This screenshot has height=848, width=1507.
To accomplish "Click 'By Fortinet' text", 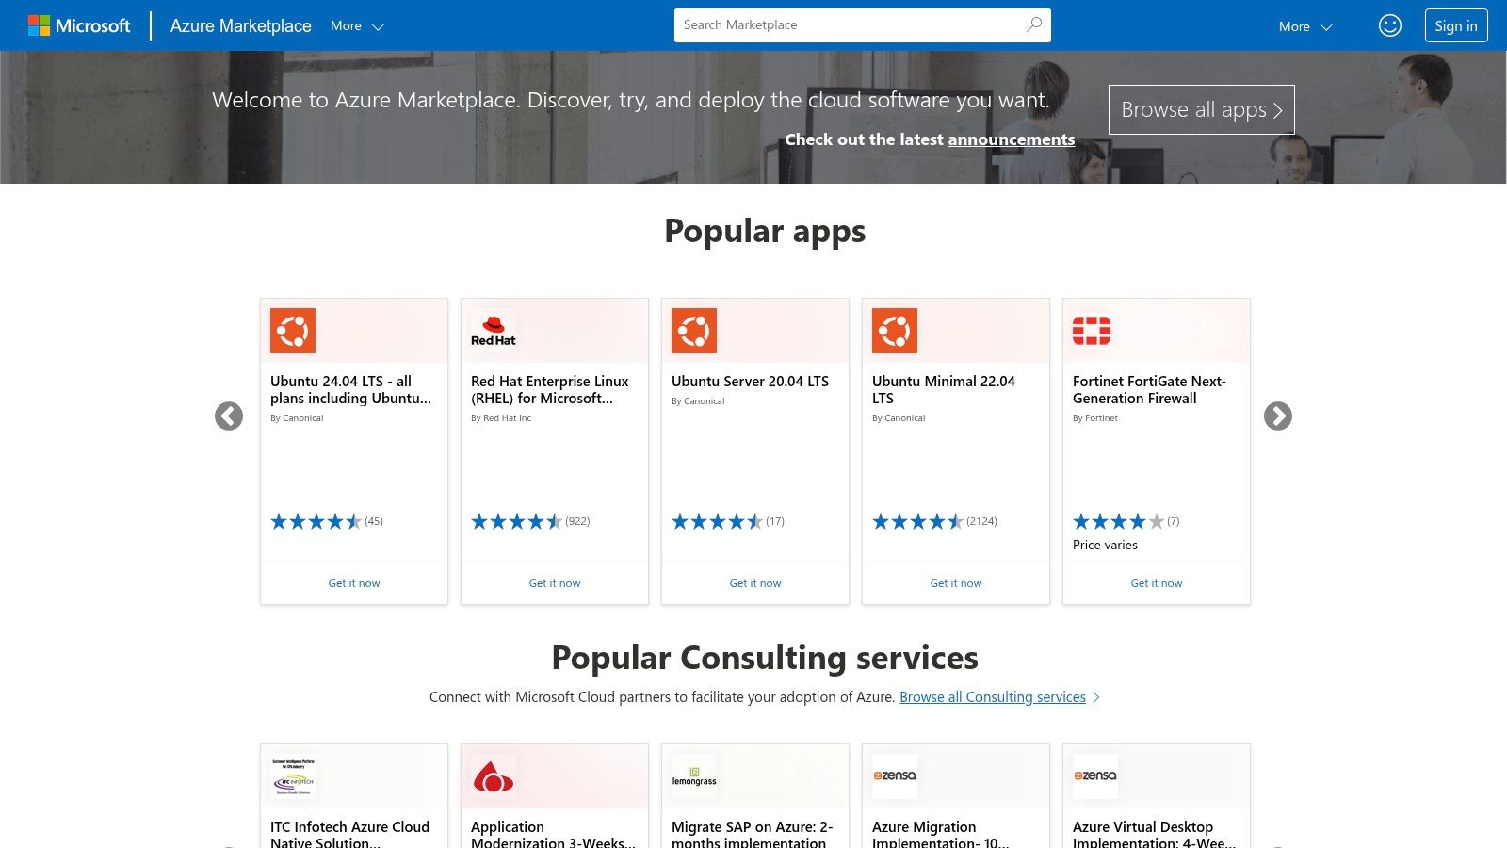I will [1095, 418].
